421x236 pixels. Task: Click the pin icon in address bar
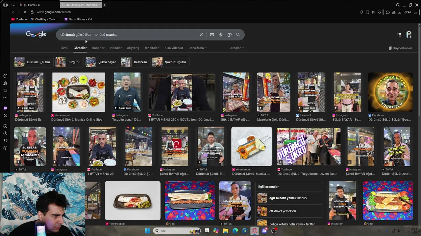click(361, 12)
